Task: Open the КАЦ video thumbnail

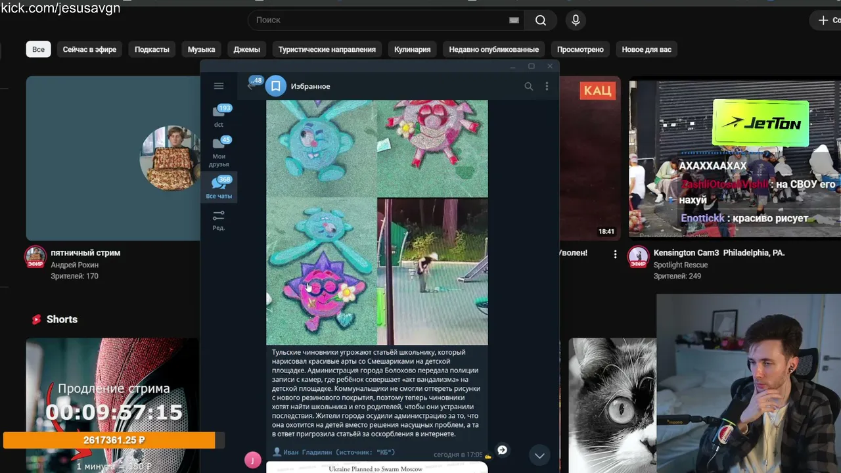Action: 589,158
